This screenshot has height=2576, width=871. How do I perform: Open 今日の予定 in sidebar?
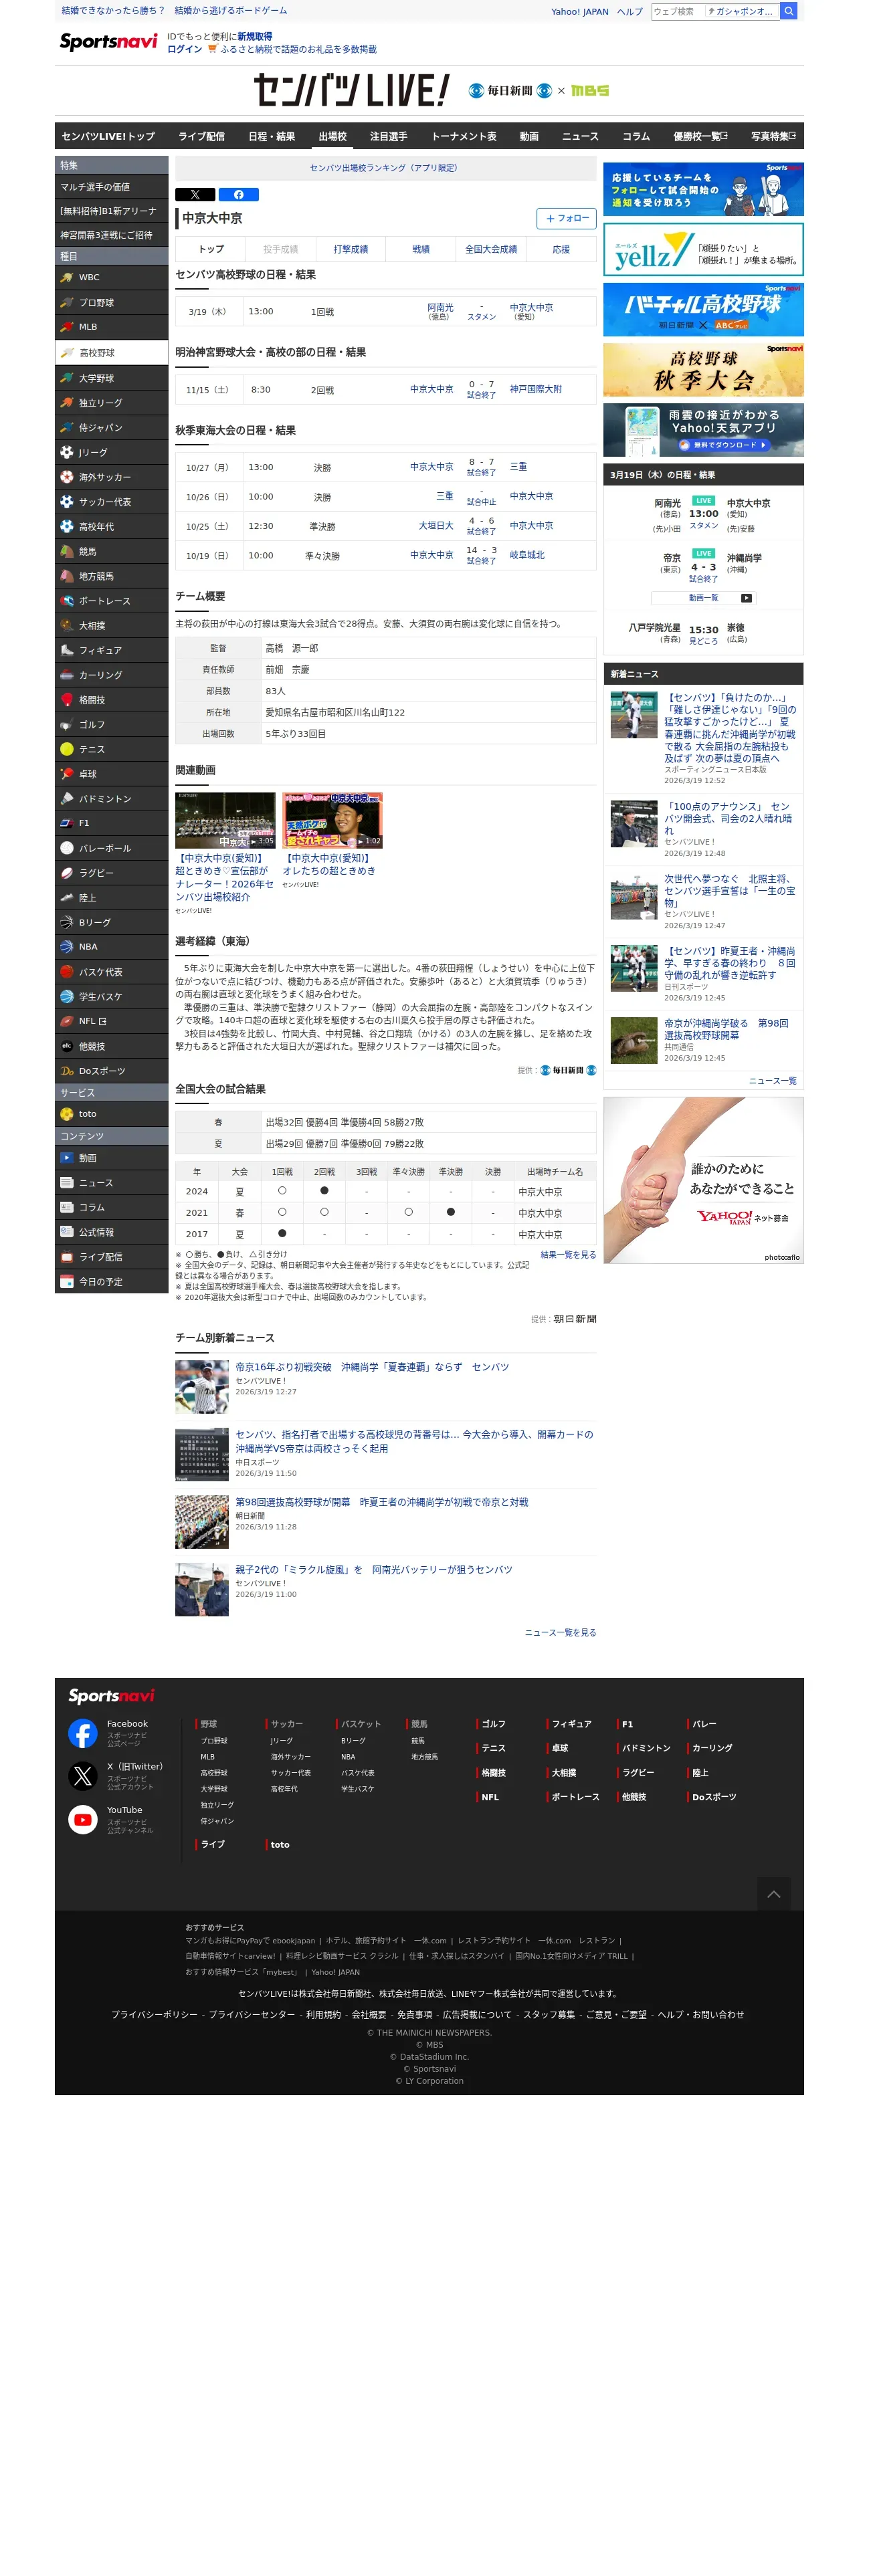(x=111, y=1282)
